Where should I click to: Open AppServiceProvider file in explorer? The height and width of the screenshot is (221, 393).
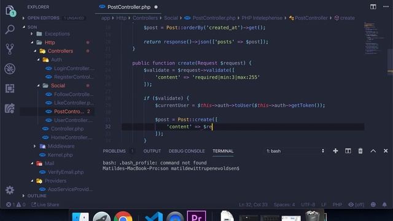tap(70, 189)
